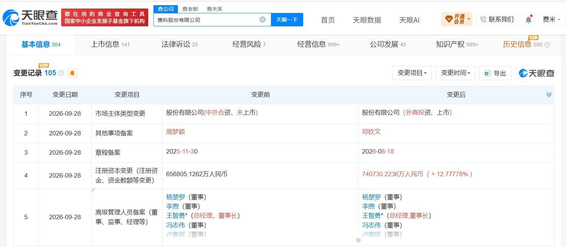Click the 变更后 column header
Viewport: 566px width, 247px height.
(x=456, y=95)
